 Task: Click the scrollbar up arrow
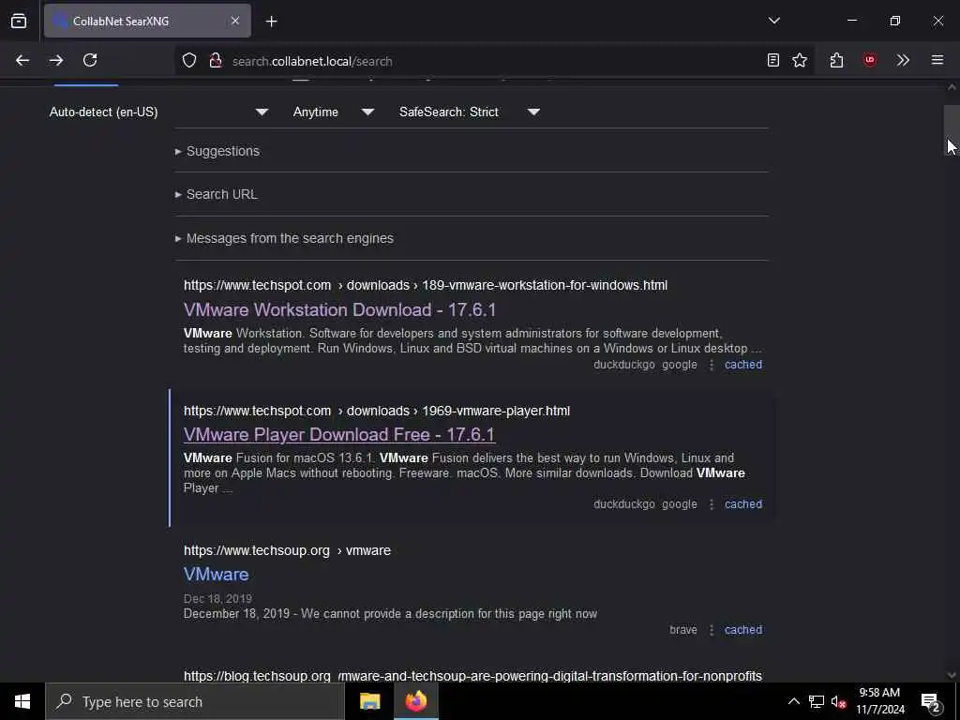(x=952, y=87)
